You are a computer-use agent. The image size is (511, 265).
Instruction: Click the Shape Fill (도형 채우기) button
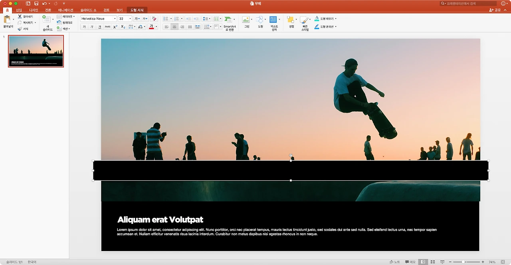(x=325, y=19)
